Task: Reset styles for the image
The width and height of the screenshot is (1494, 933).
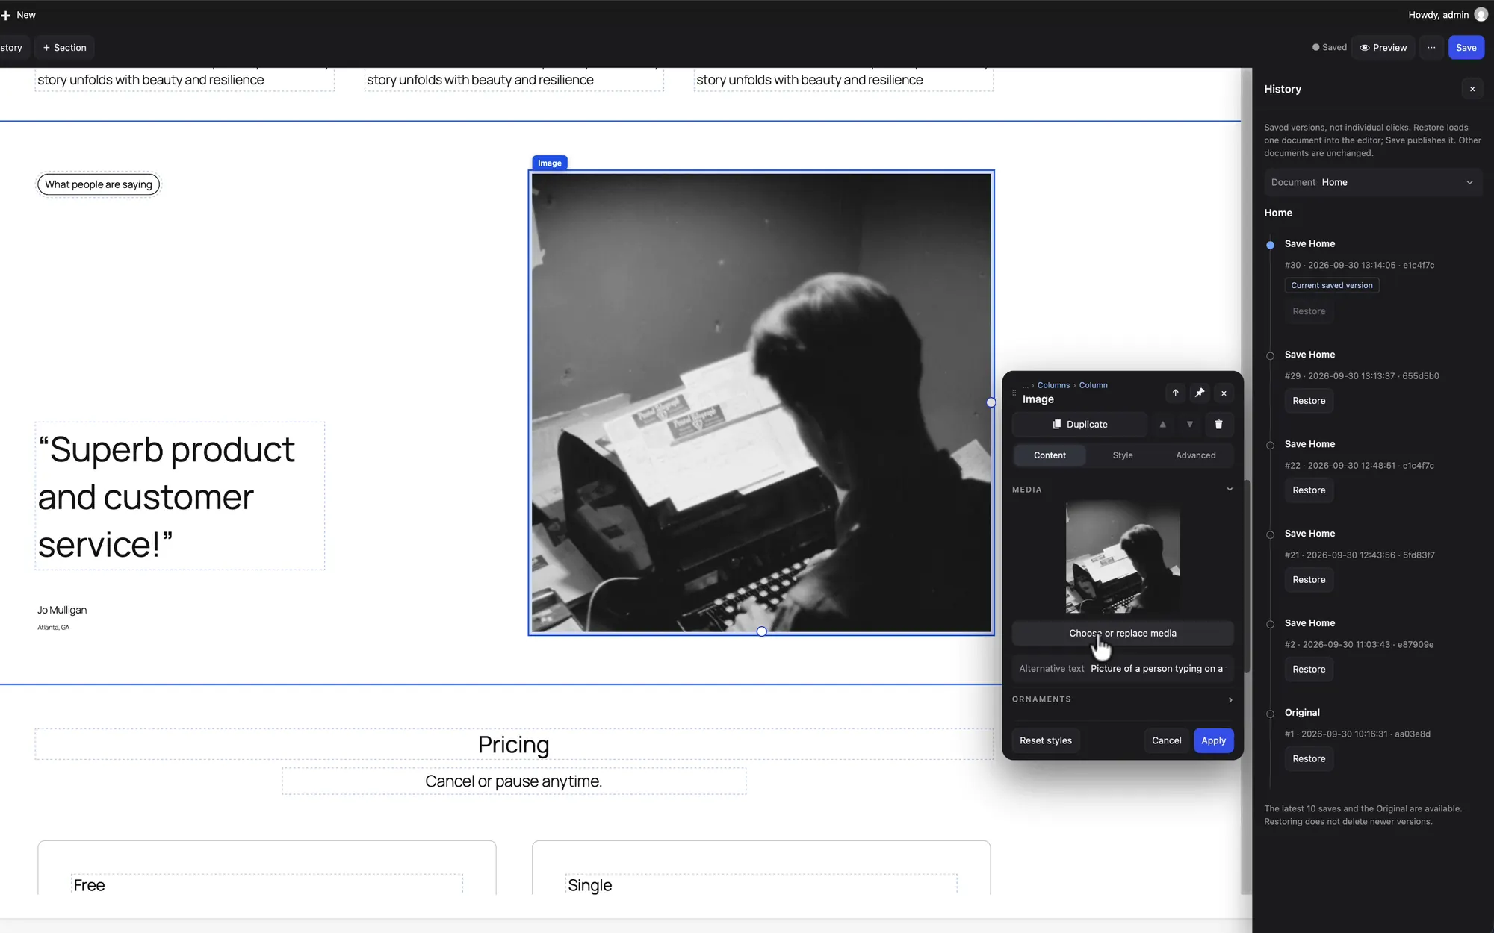Action: [x=1045, y=740]
